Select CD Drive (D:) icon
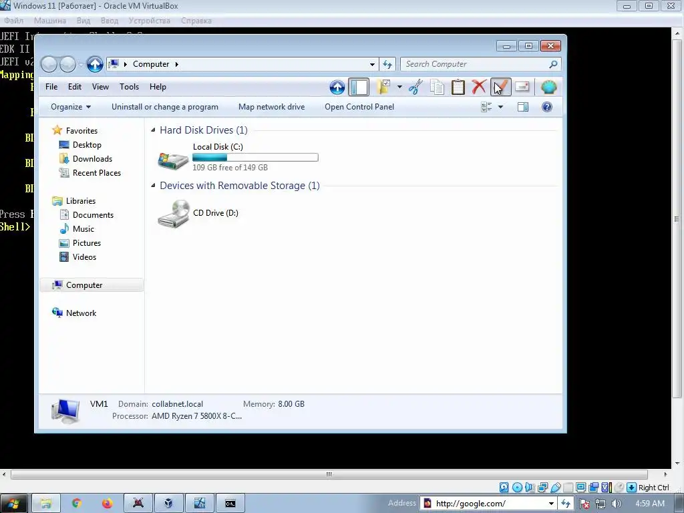684x513 pixels. click(x=173, y=214)
